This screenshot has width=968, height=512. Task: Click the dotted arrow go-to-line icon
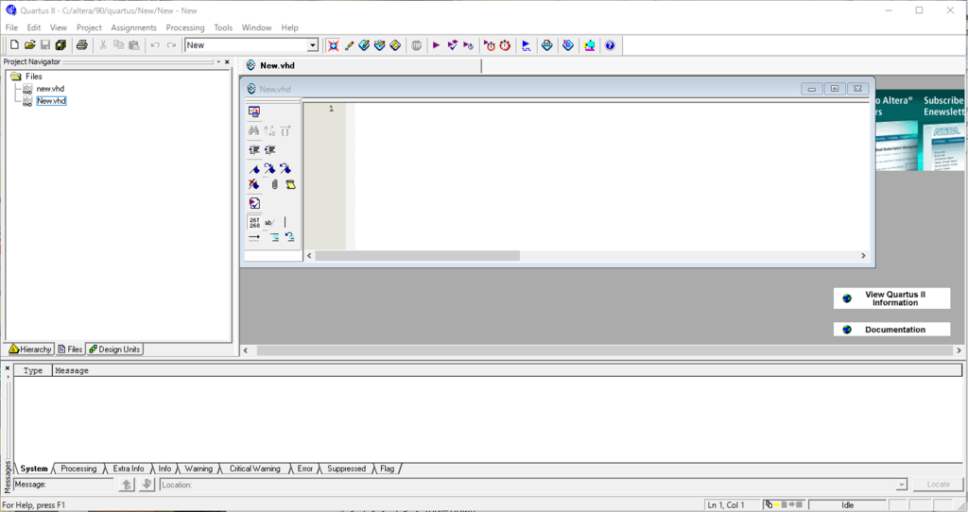coord(254,237)
